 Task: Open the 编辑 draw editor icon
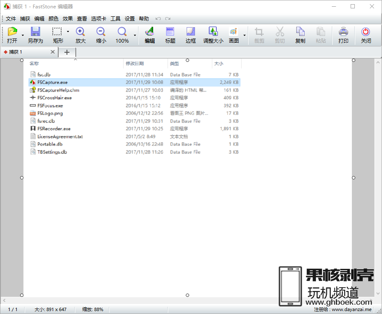(150, 35)
